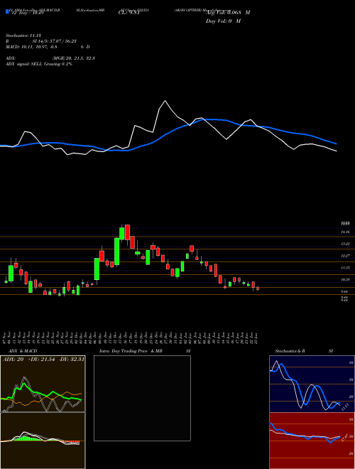Click the 12.27 price axis label

(x=345, y=256)
